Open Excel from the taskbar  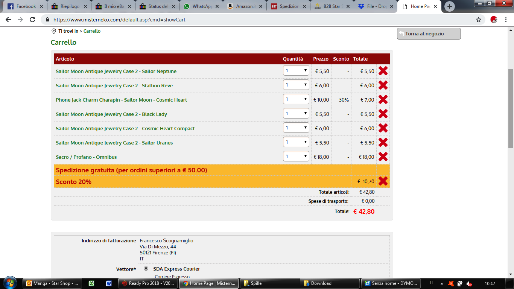[91, 283]
